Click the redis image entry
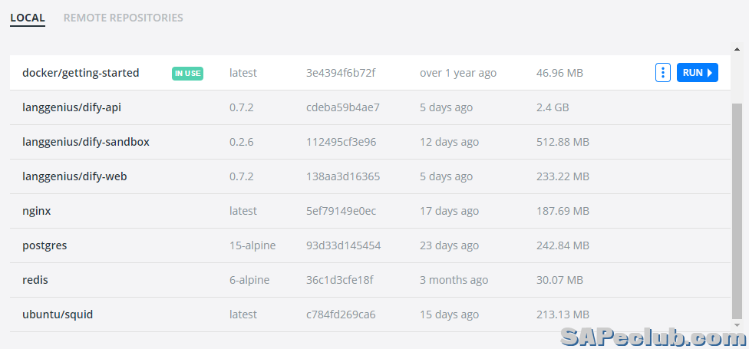The height and width of the screenshot is (349, 749). click(x=35, y=280)
